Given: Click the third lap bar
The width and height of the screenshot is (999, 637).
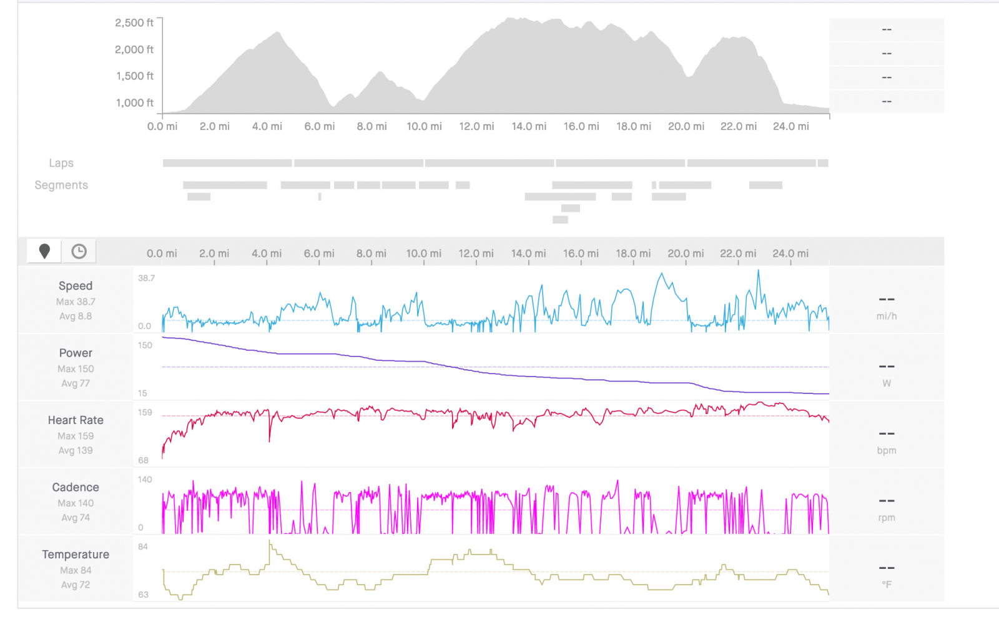Looking at the screenshot, I should [x=490, y=163].
